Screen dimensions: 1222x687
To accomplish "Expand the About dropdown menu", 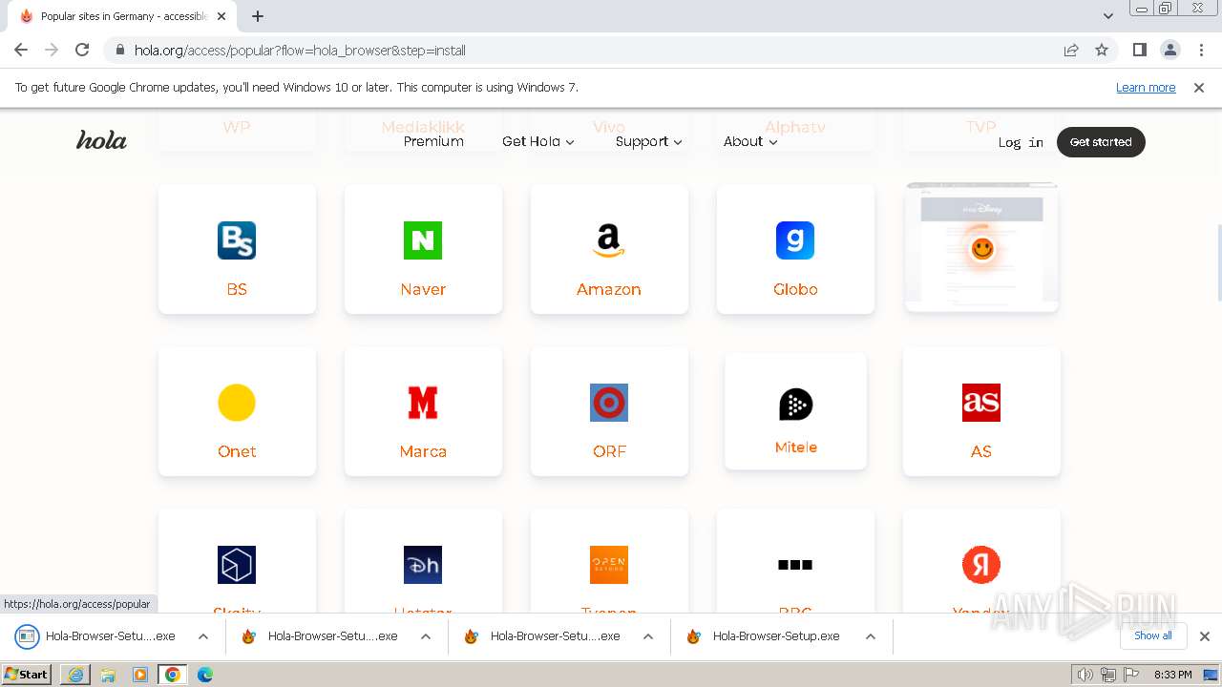I will [750, 141].
